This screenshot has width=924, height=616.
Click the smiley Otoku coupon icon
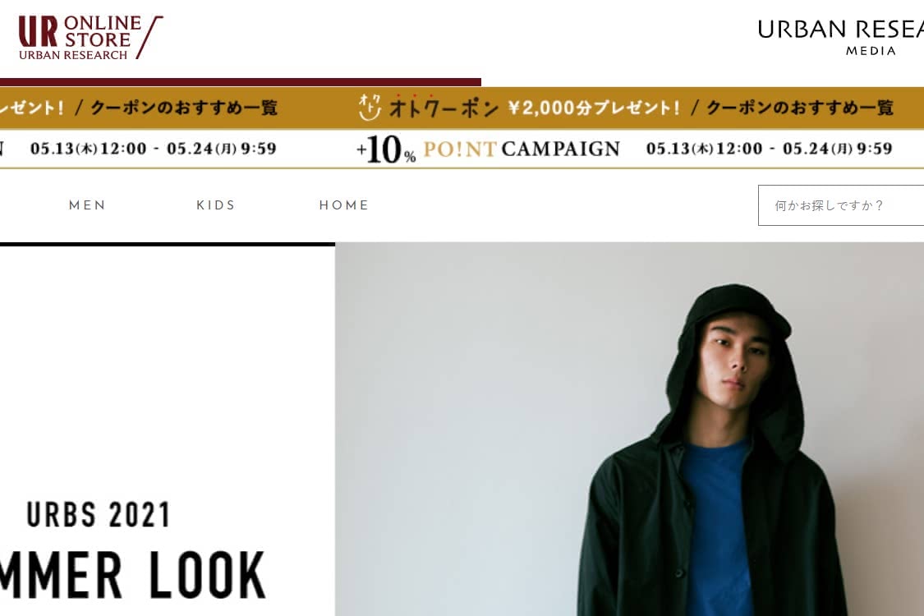370,108
